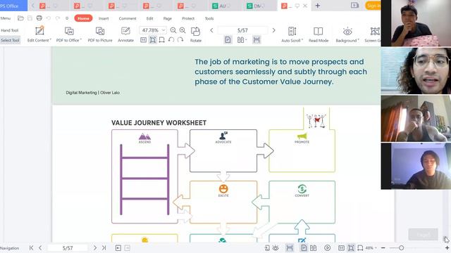451x253 pixels.
Task: Open a new tab with plus icon
Action: click(318, 6)
